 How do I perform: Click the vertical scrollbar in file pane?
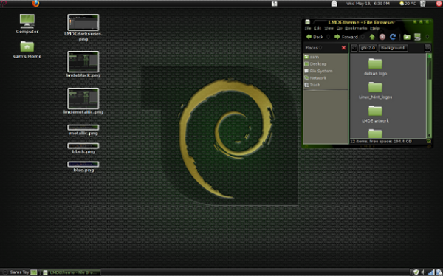pyautogui.click(x=429, y=95)
